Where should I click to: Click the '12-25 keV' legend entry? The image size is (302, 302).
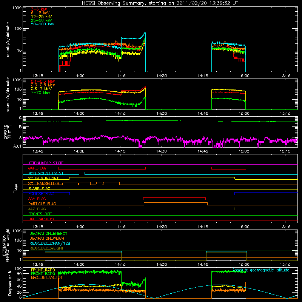pos(42,17)
